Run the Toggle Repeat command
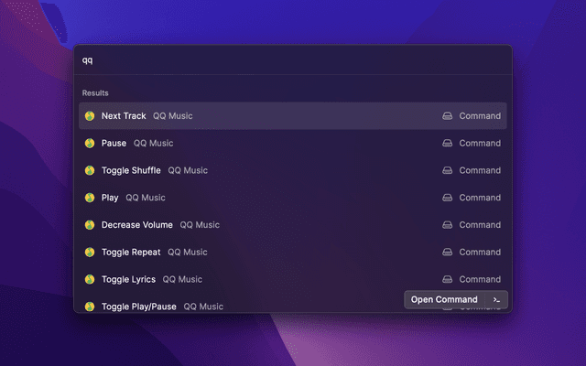586x366 pixels. [x=131, y=253]
